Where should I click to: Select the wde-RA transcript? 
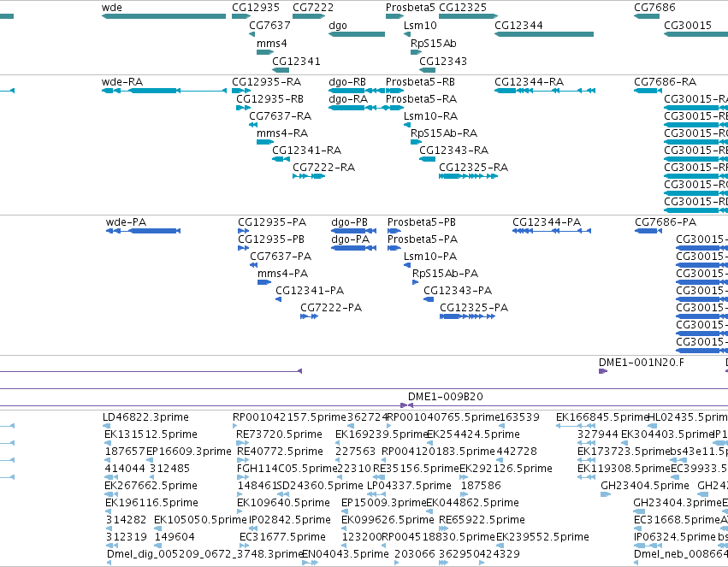click(122, 82)
